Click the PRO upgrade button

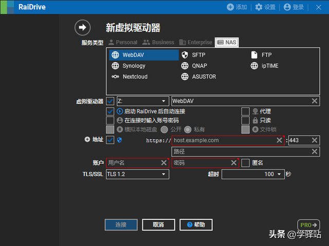coord(308,225)
